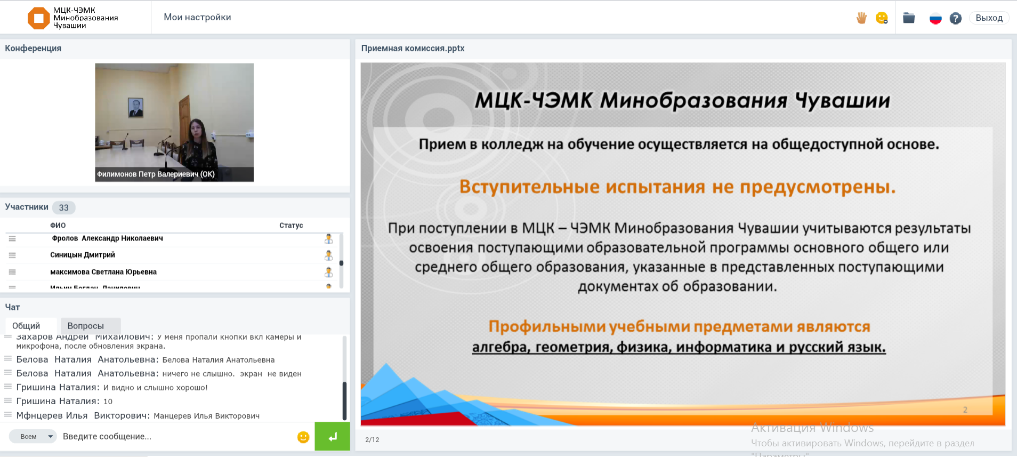Click the presentation slide area
1017x457 pixels.
(x=683, y=244)
